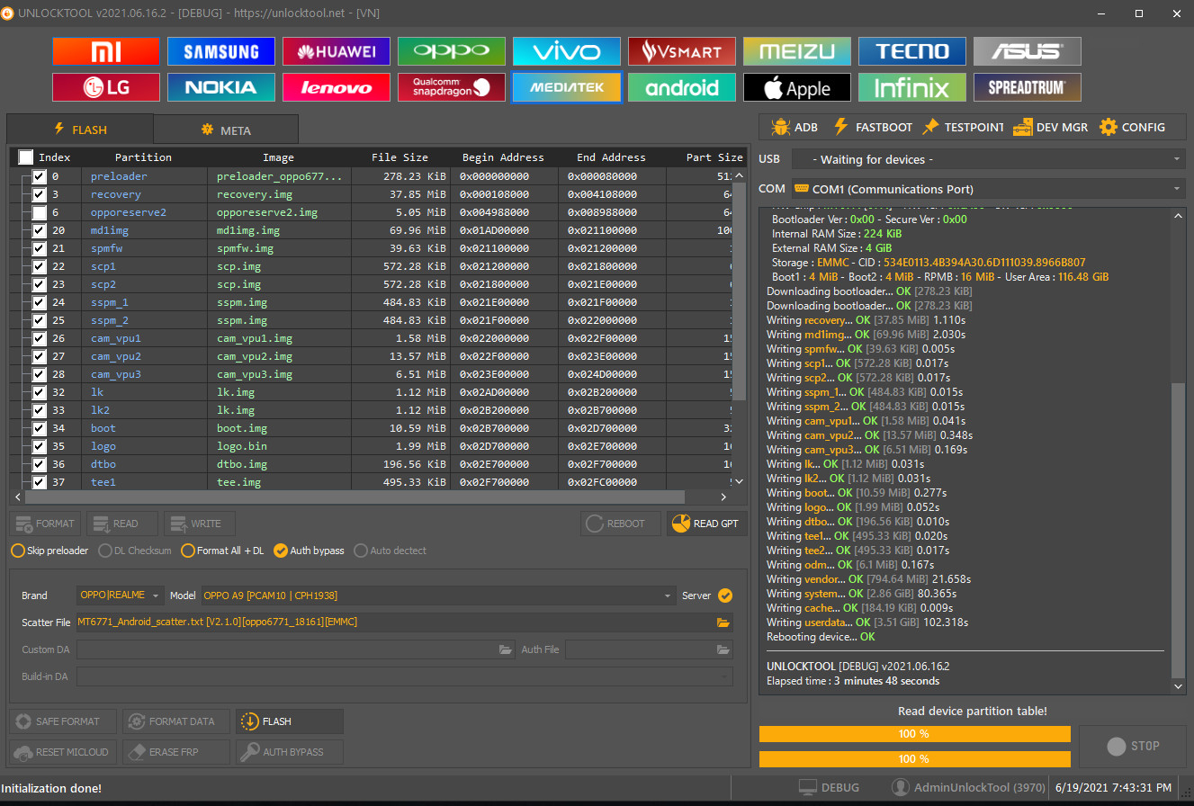The image size is (1194, 806).
Task: Click the READ GPT button
Action: [707, 524]
